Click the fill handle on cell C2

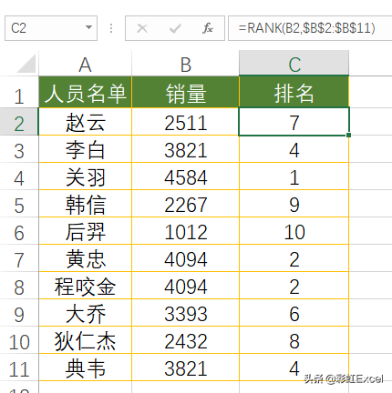click(x=348, y=135)
